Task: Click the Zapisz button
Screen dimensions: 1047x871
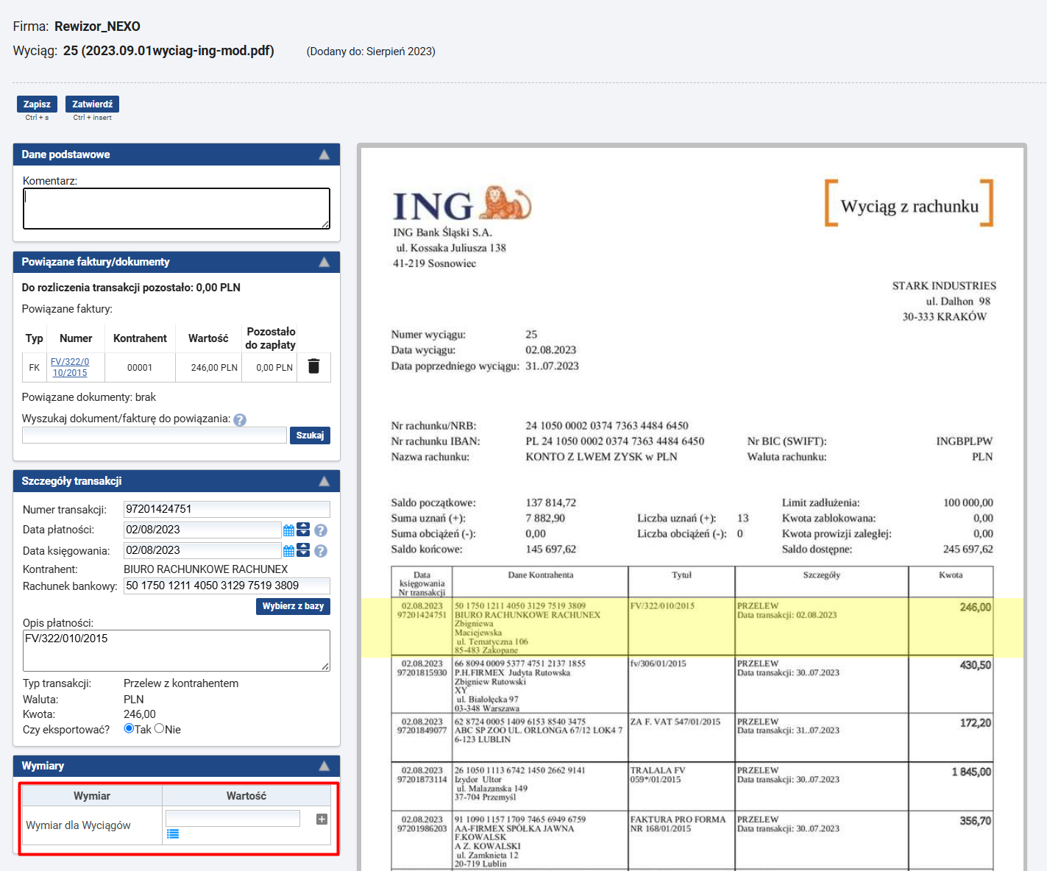Action: coord(37,104)
